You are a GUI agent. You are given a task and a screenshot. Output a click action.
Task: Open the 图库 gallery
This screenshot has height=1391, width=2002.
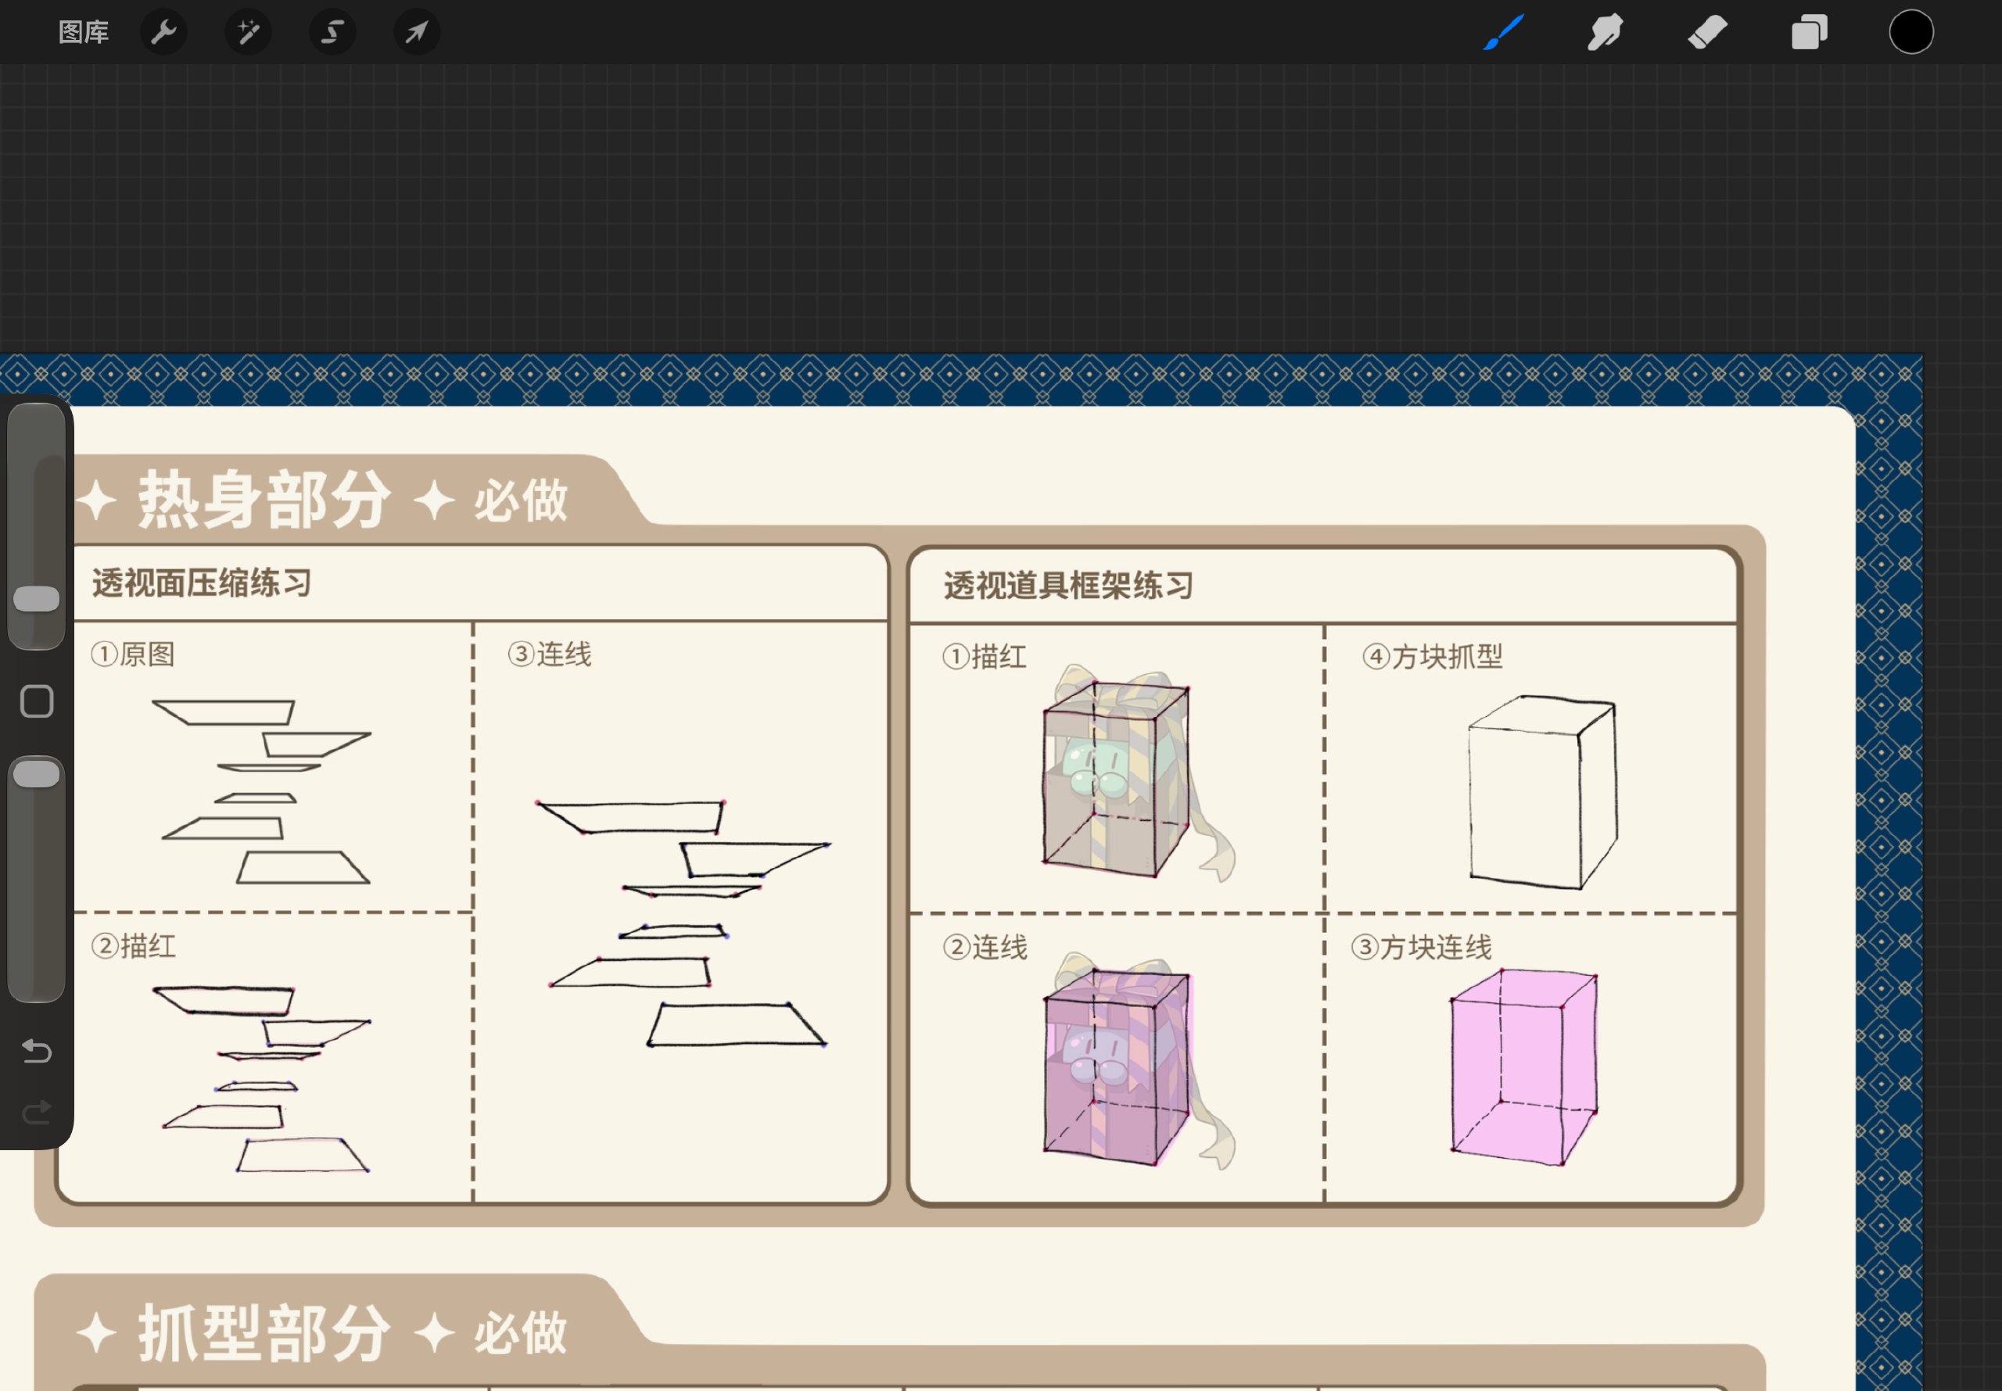[83, 32]
